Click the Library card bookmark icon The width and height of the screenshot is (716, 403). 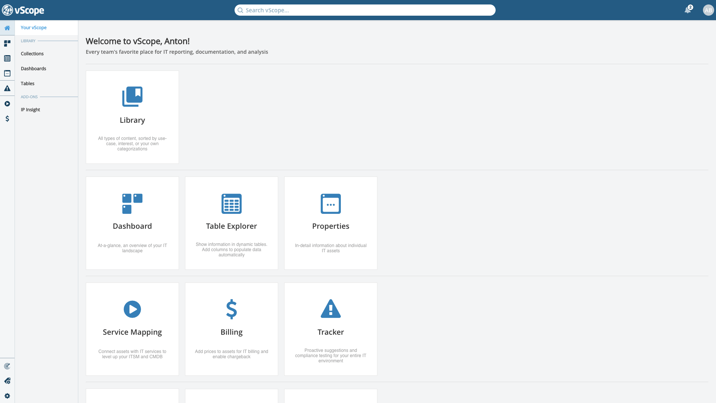(132, 97)
